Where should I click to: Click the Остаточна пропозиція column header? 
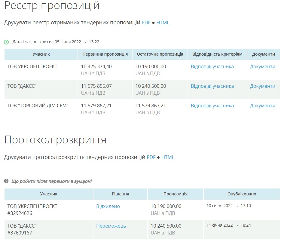click(160, 54)
